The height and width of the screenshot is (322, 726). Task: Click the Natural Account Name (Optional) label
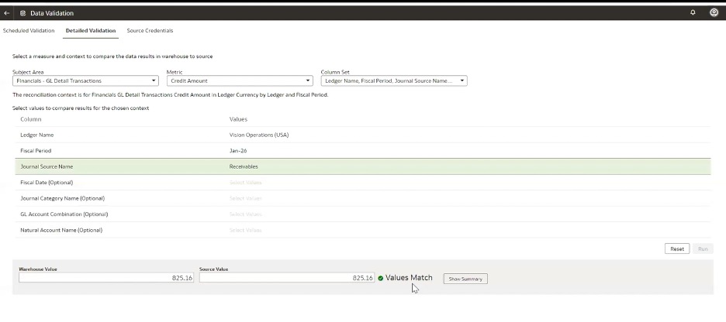click(61, 230)
